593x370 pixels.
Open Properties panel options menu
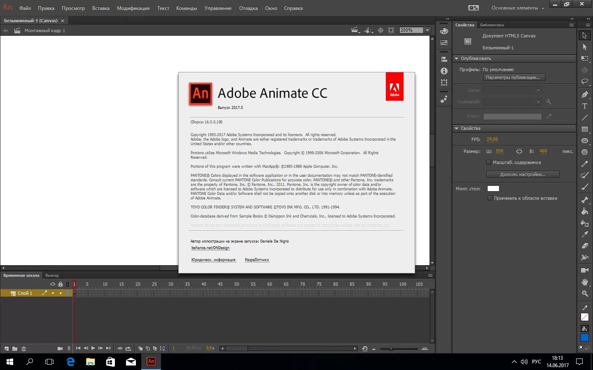tap(572, 25)
